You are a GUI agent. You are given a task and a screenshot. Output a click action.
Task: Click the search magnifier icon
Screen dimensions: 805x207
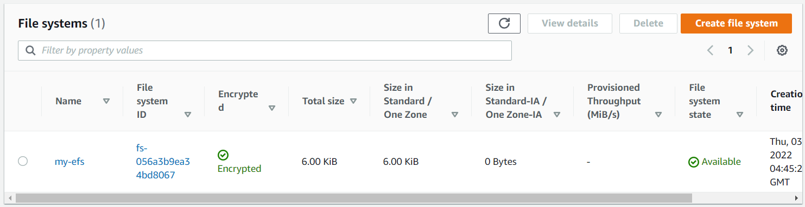tap(30, 50)
